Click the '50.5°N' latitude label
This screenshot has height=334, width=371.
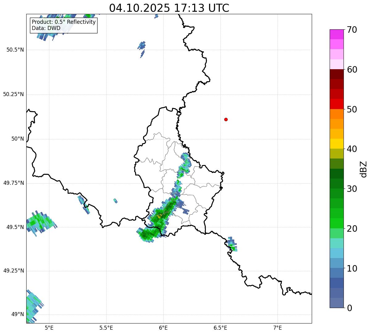tap(15, 50)
